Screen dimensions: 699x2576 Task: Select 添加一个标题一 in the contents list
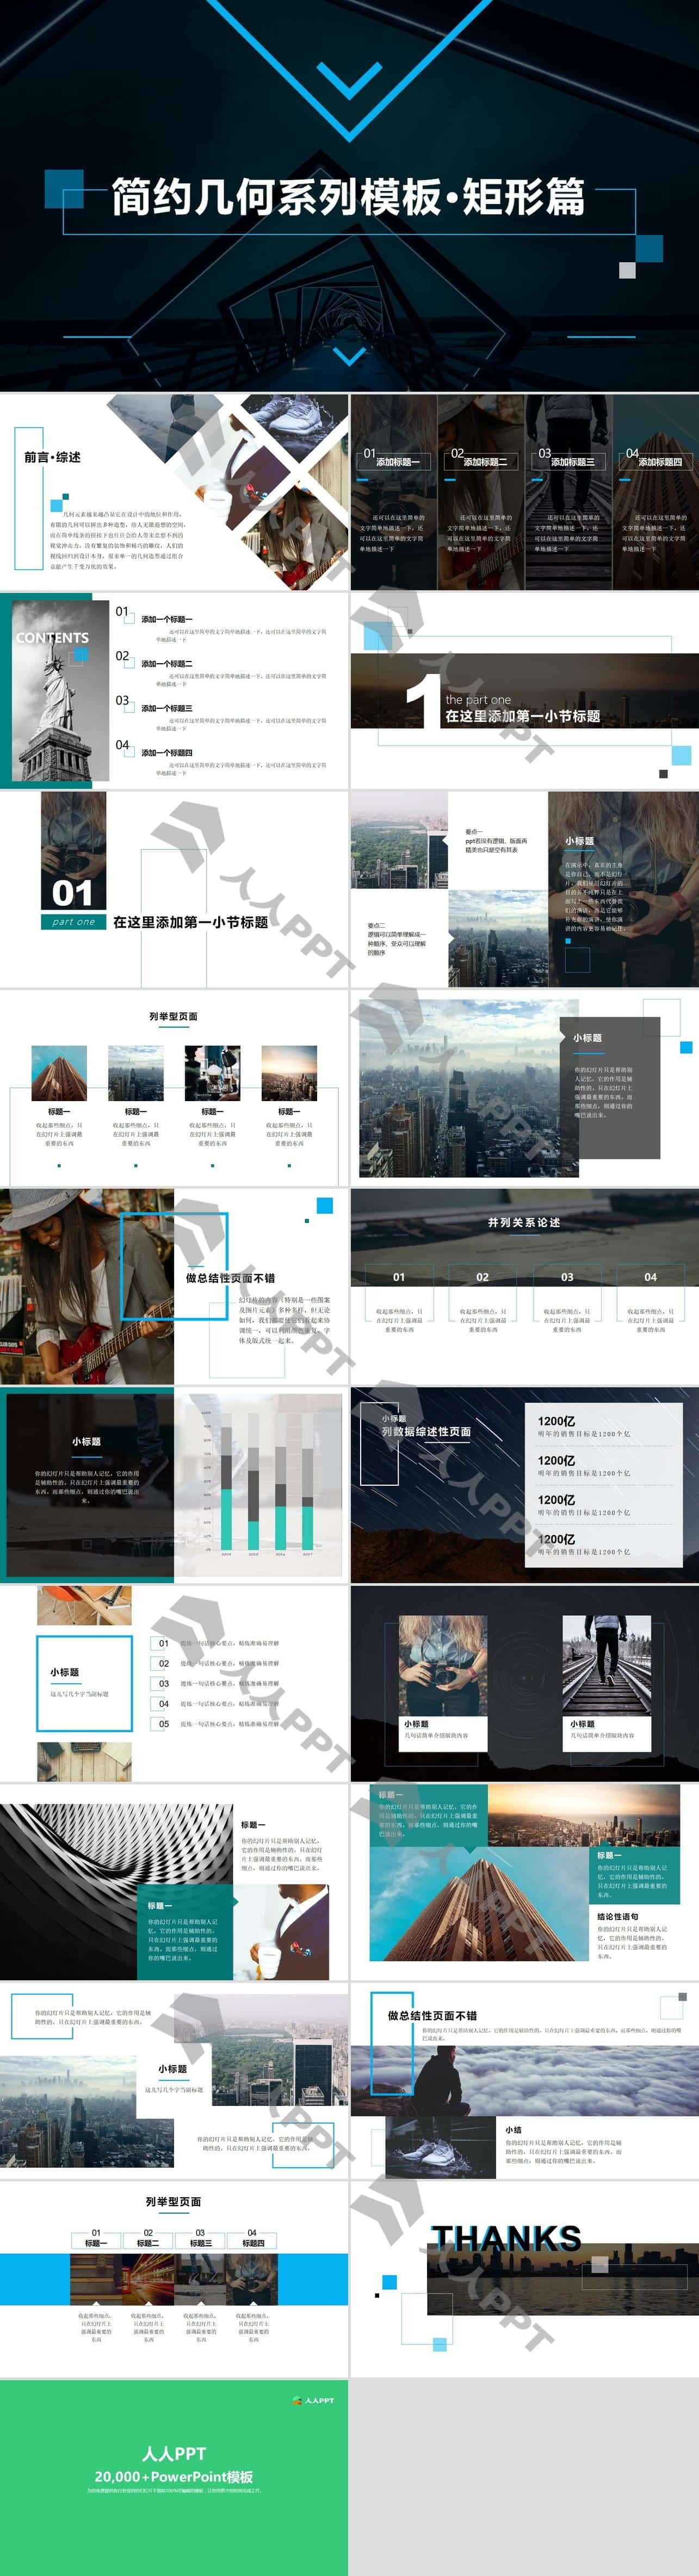coord(166,619)
